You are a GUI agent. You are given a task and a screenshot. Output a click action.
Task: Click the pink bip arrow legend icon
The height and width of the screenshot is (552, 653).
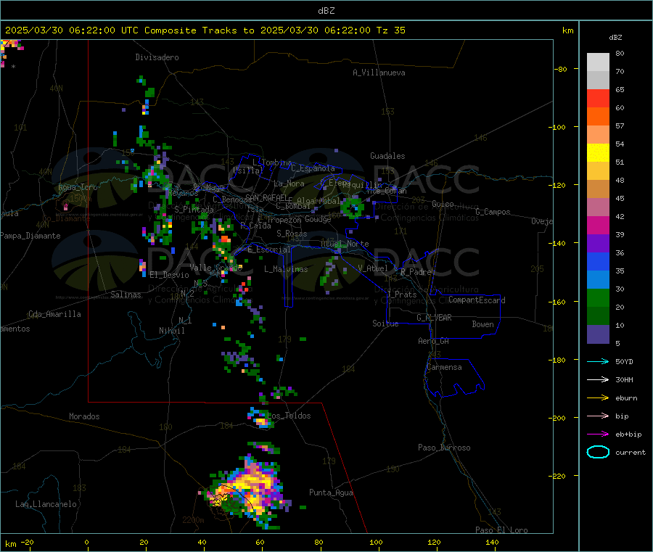(x=598, y=416)
